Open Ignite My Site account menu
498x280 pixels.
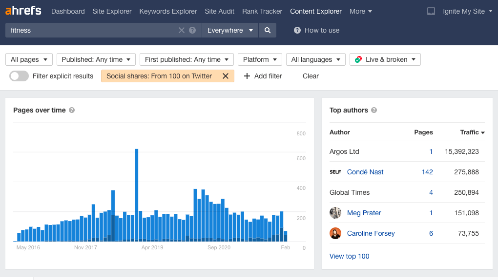click(468, 11)
